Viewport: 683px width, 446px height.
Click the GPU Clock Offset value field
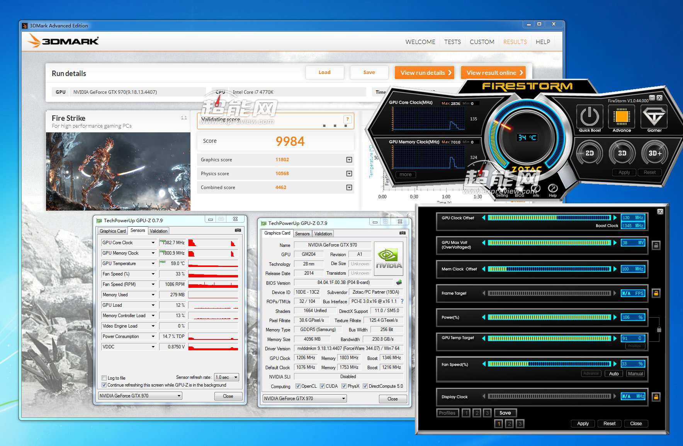632,218
